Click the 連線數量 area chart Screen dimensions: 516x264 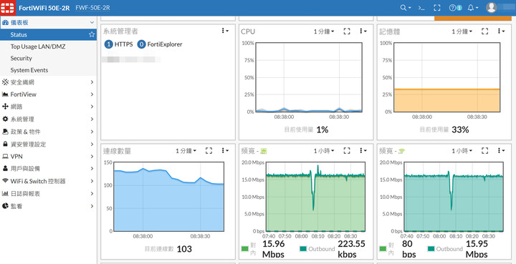169,196
